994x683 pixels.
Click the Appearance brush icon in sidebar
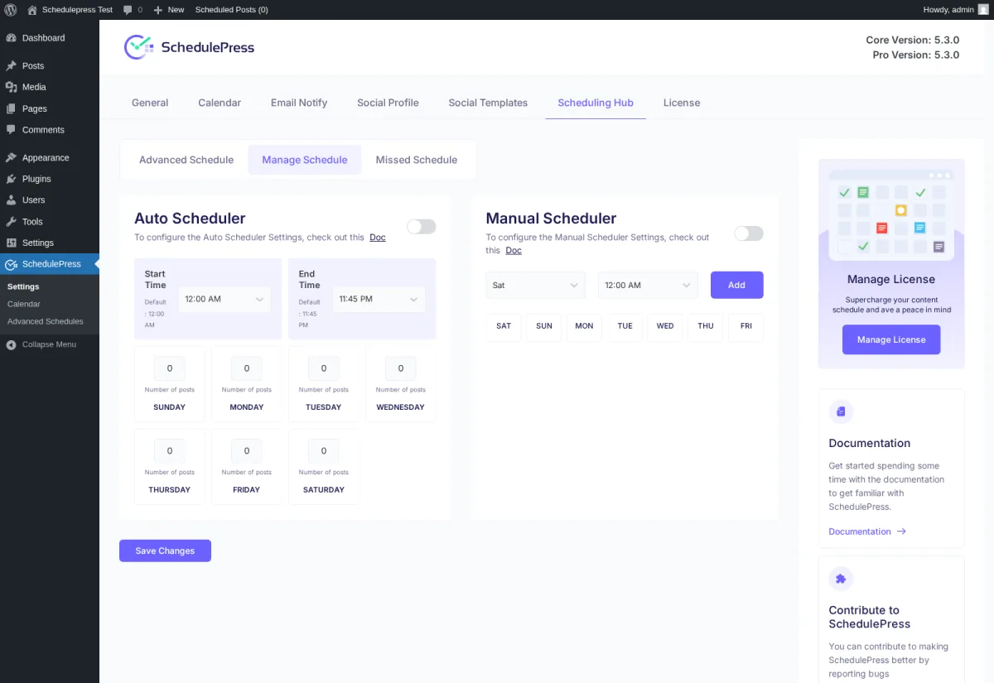click(11, 157)
